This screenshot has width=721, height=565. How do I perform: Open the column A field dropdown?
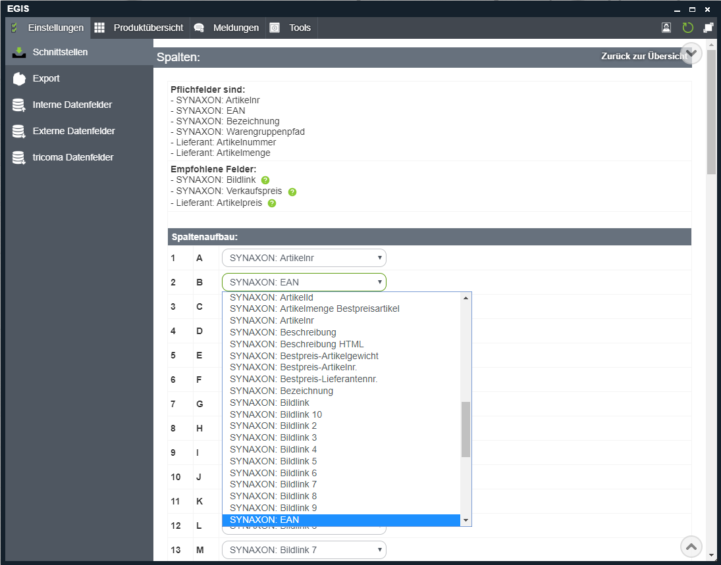304,258
